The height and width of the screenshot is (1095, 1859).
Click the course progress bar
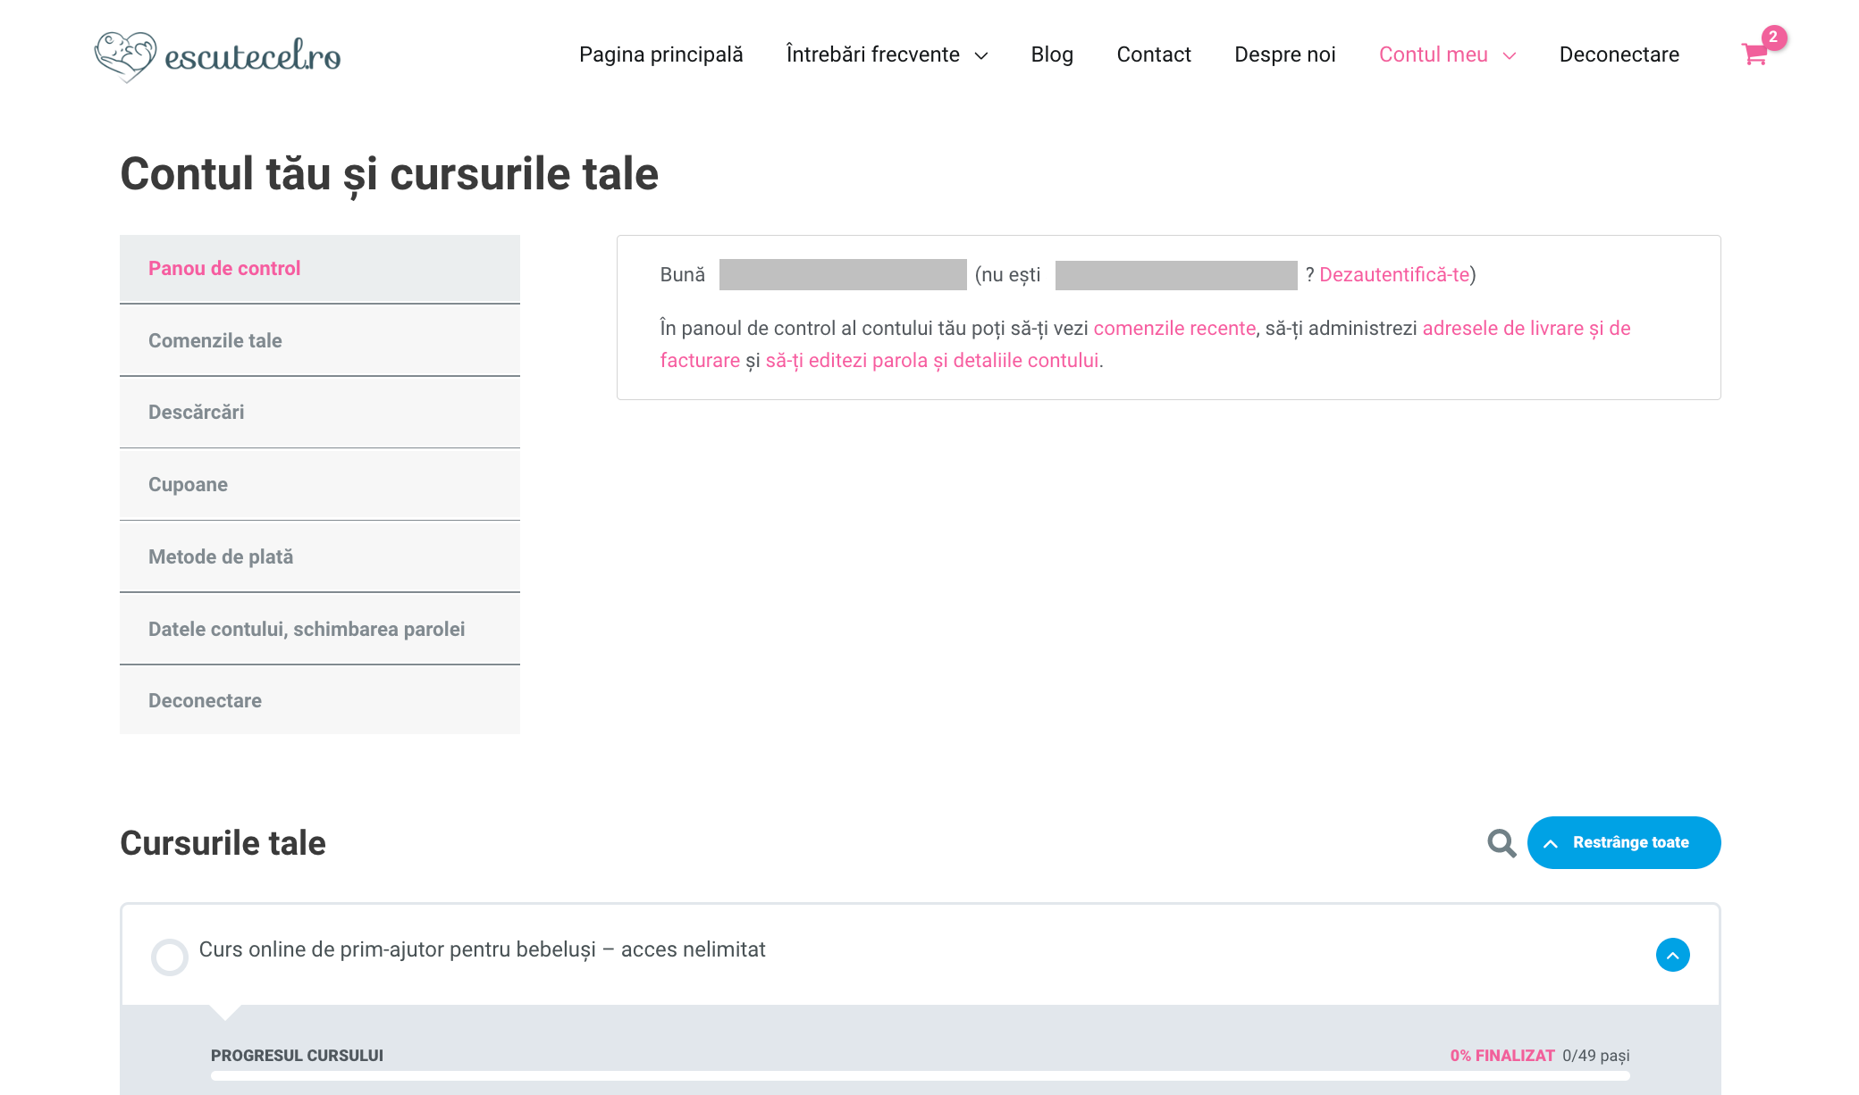[x=920, y=1075]
